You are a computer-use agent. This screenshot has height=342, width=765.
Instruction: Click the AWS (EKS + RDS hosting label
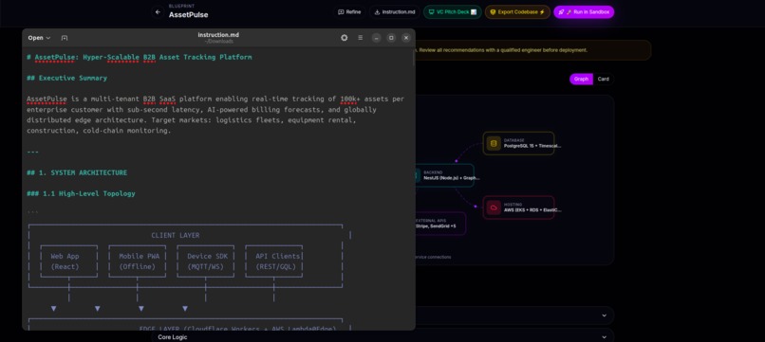[532, 210]
